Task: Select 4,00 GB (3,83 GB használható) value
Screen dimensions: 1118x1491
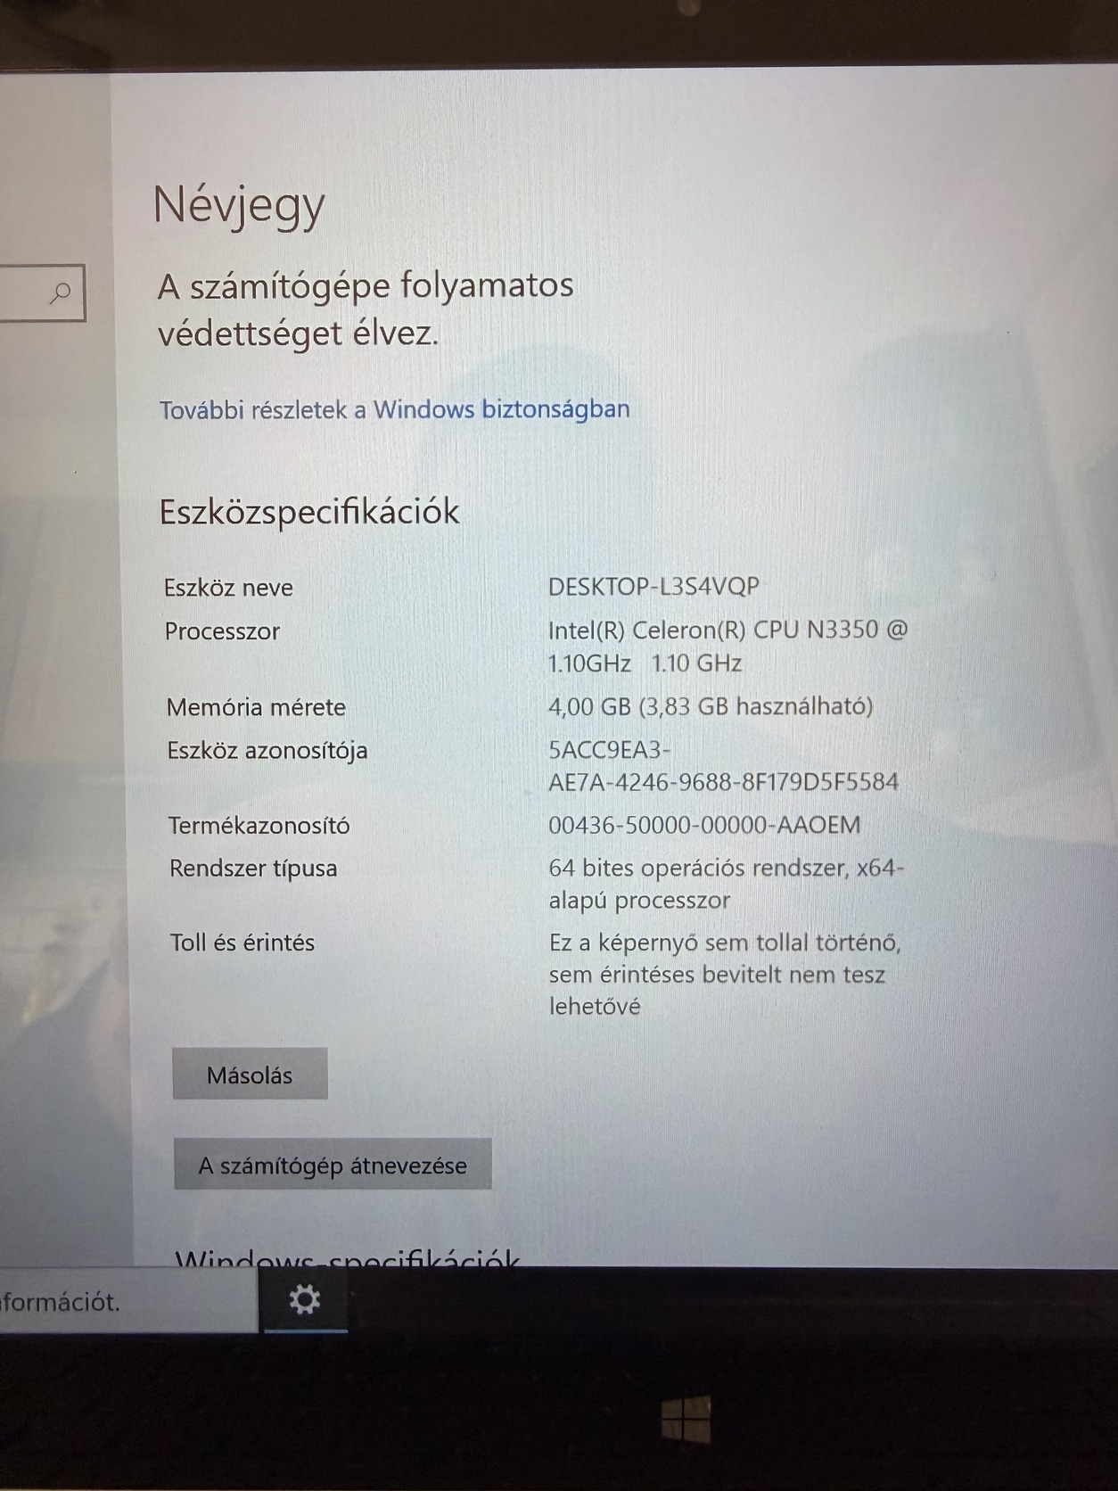Action: tap(711, 706)
